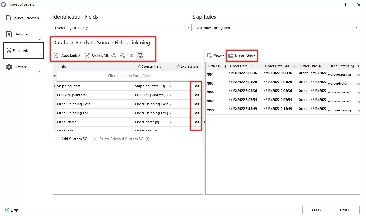Click Edit next to Order Shipping Cost
366x216 pixels.
[196, 104]
